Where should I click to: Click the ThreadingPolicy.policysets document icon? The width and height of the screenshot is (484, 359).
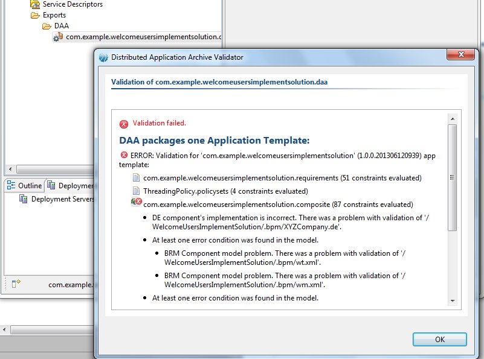pos(136,191)
